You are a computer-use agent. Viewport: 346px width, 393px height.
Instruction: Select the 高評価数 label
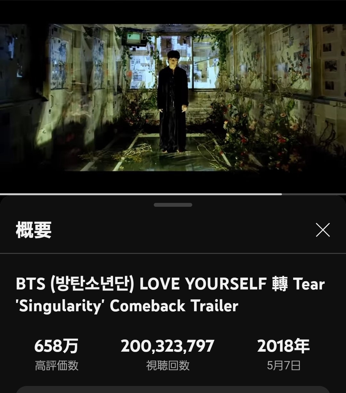click(56, 365)
